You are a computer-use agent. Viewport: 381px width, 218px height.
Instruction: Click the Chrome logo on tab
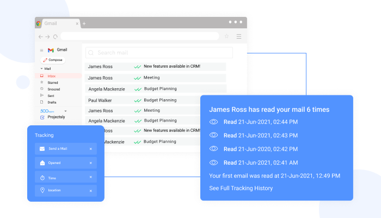click(x=39, y=23)
